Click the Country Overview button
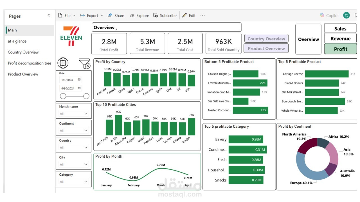 [266, 39]
